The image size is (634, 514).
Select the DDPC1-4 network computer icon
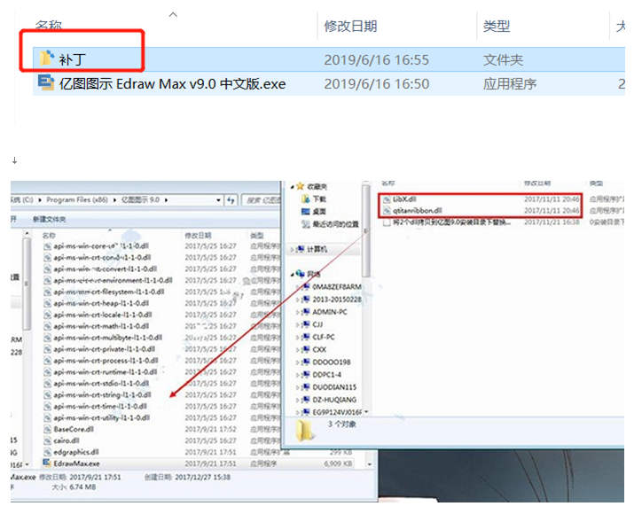tap(306, 375)
